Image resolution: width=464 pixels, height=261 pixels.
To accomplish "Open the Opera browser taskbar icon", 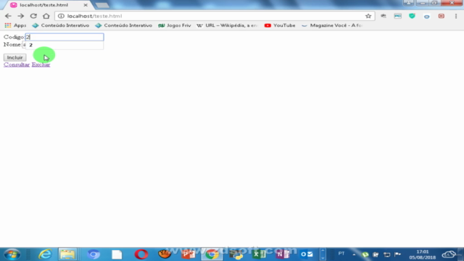I will 141,254.
